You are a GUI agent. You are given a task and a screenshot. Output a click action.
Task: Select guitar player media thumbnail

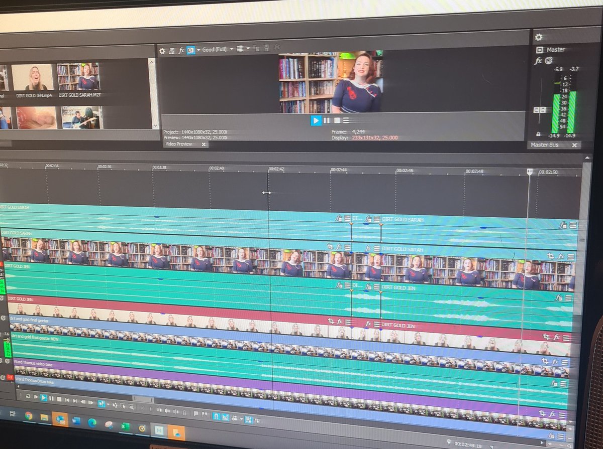80,117
